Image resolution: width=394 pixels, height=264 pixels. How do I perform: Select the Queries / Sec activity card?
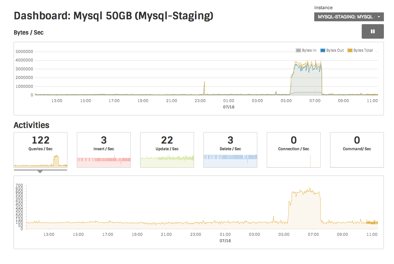point(41,150)
